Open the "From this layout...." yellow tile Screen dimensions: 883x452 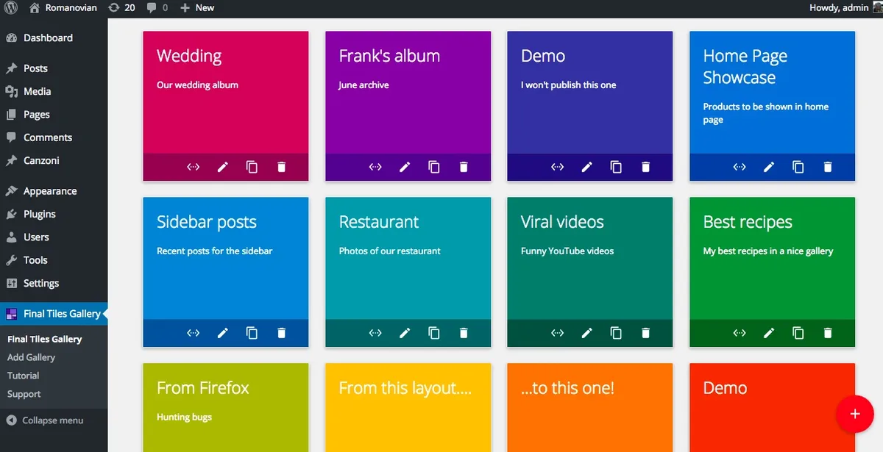[408, 407]
